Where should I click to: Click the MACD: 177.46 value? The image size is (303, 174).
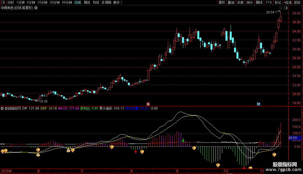68,108
